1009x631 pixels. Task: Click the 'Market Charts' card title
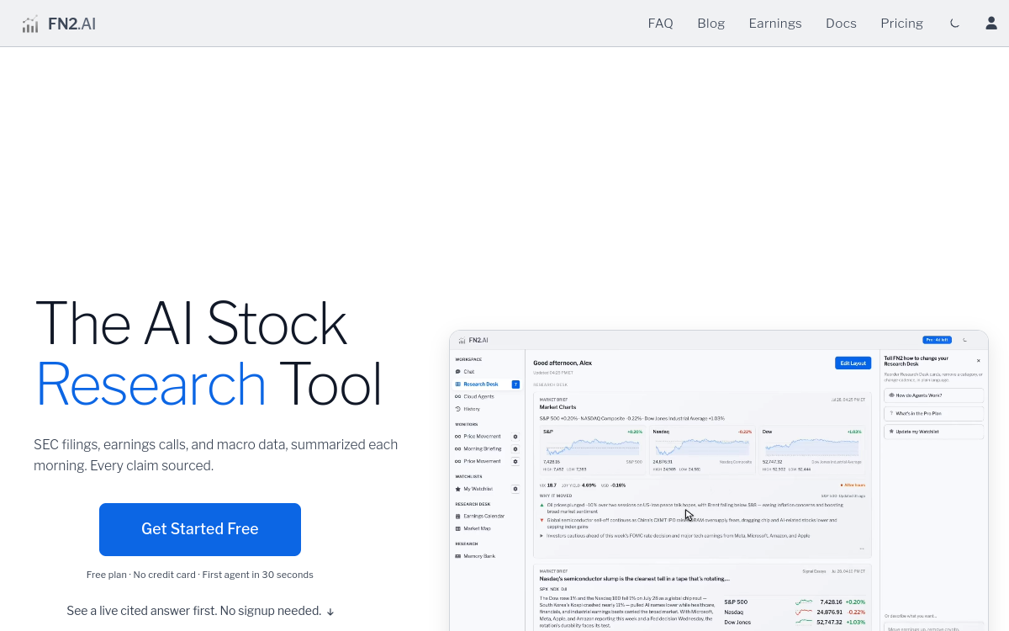[557, 406]
